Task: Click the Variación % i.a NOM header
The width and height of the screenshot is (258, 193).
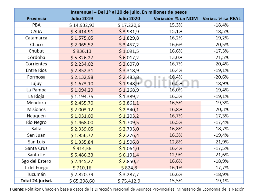Action: 176,18
